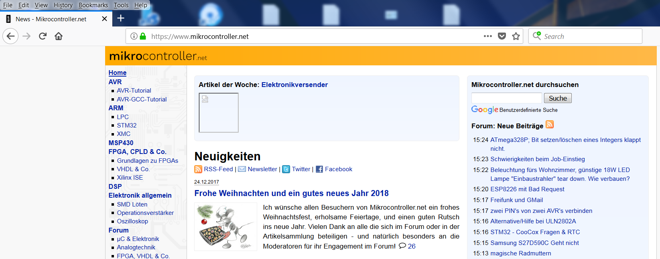Open the µC & Elektronik forum link
The width and height of the screenshot is (660, 259).
pos(138,239)
